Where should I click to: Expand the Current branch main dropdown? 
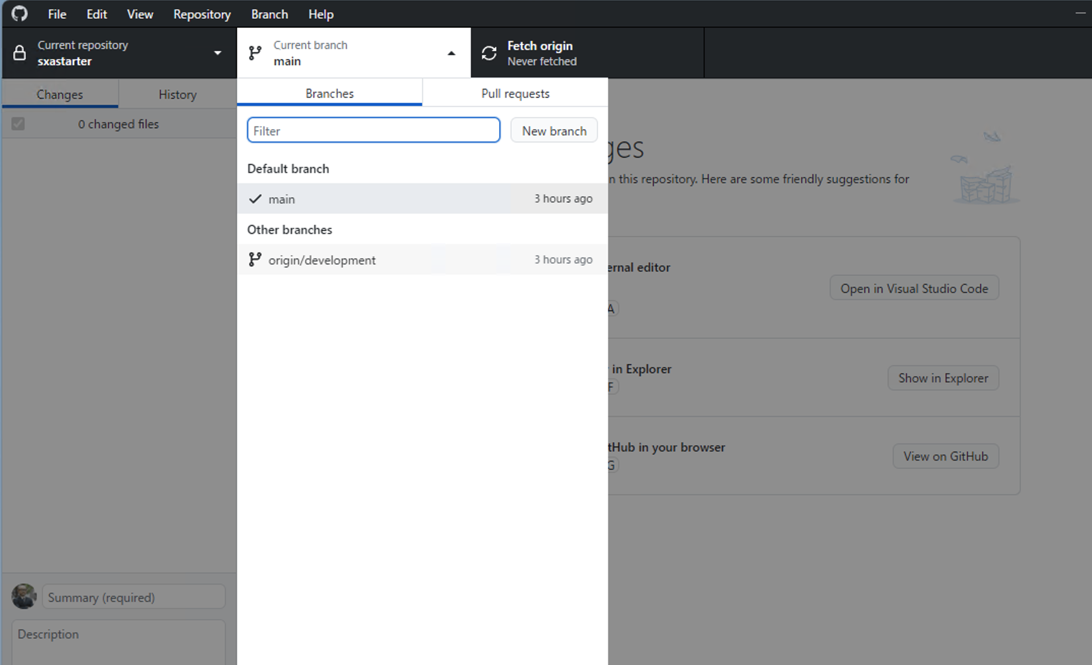(x=352, y=52)
